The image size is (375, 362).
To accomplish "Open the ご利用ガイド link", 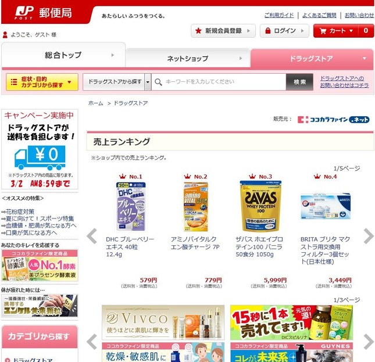I will pos(279,15).
